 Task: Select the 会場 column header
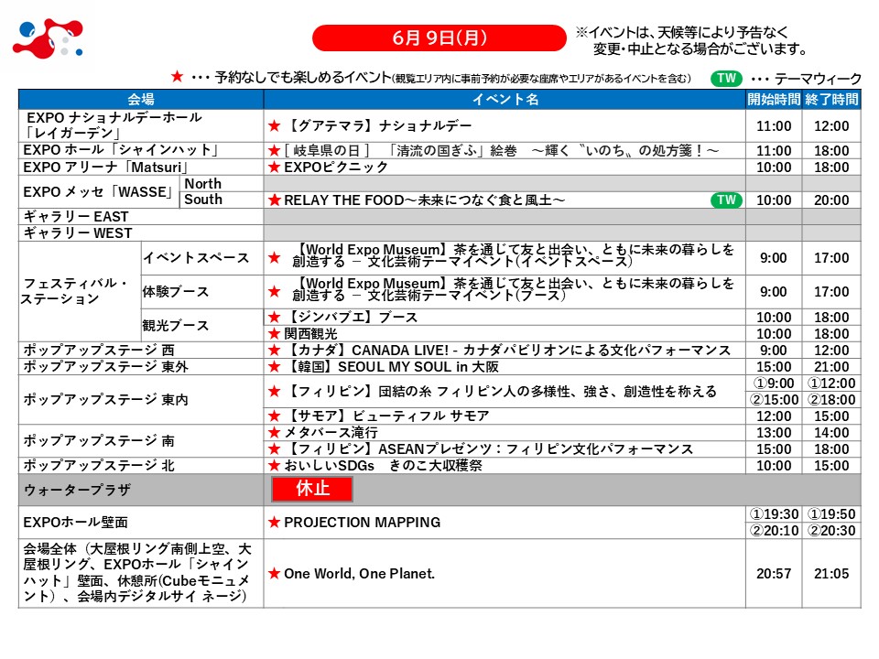click(x=141, y=99)
